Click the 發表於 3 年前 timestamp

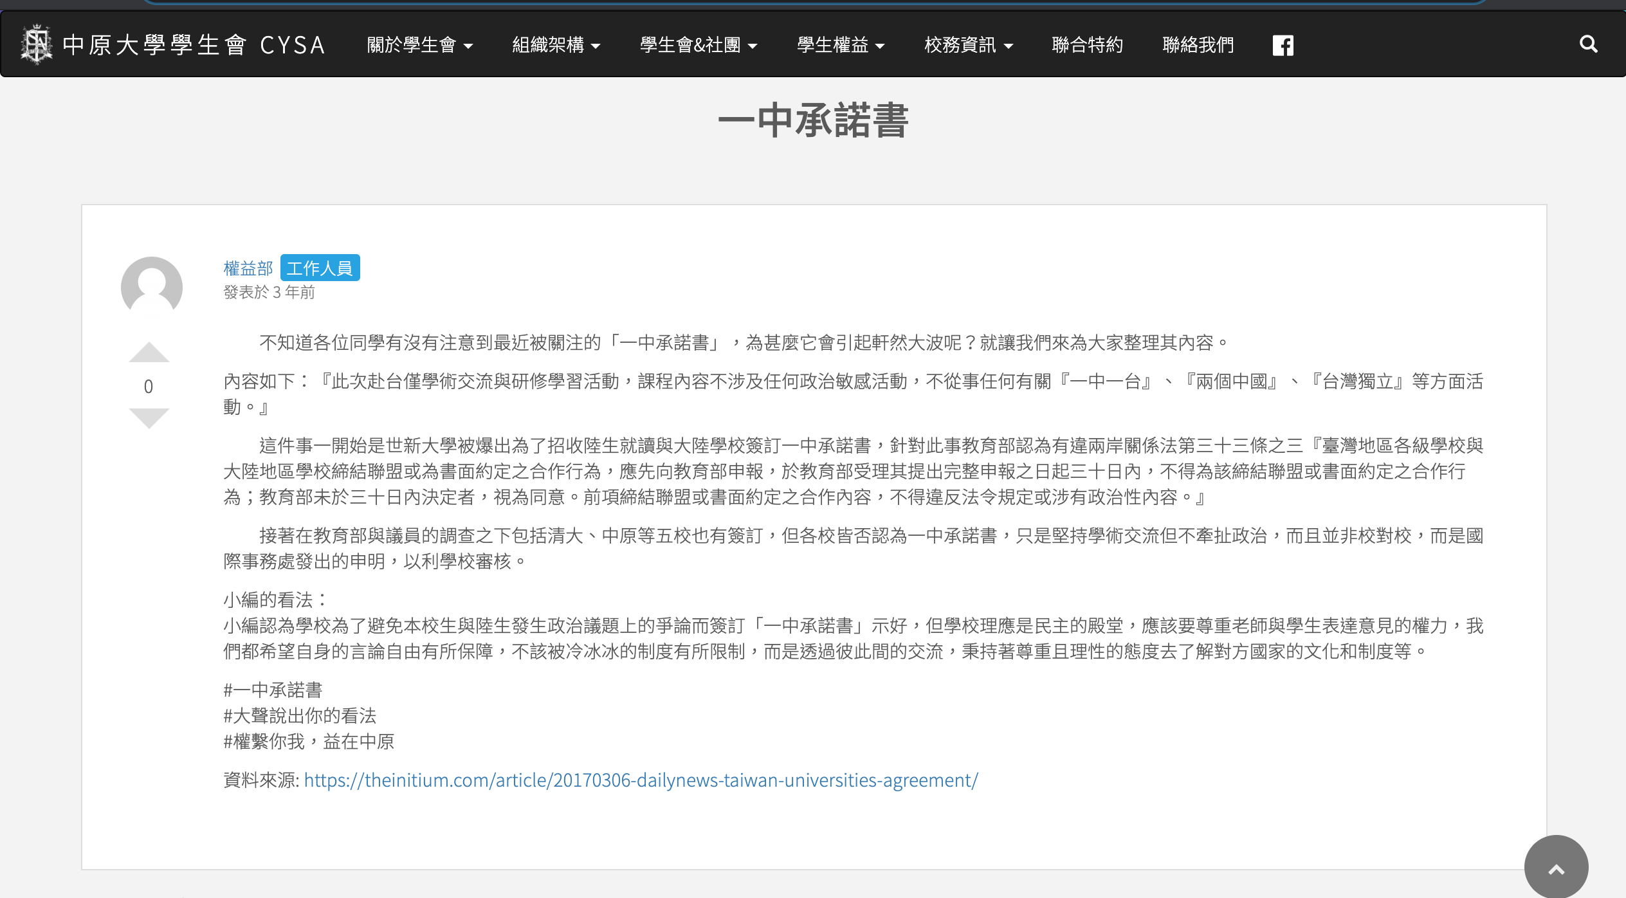pos(269,293)
